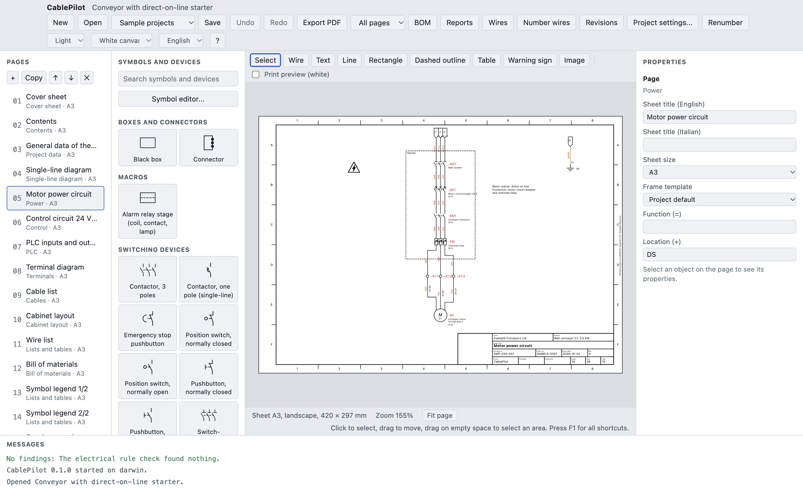Click the Number wires button

[546, 23]
